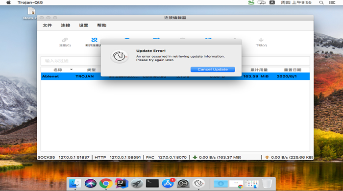The image size is (343, 191).
Task: Click the 下移(V) move down toolbar icon
Action: (x=261, y=42)
